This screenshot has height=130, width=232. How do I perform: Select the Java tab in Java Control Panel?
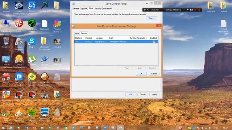(91, 8)
